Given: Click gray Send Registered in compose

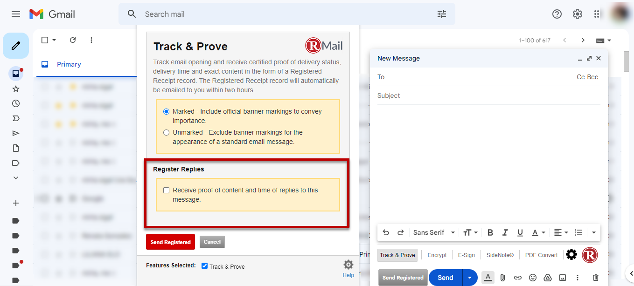Looking at the screenshot, I should point(403,278).
